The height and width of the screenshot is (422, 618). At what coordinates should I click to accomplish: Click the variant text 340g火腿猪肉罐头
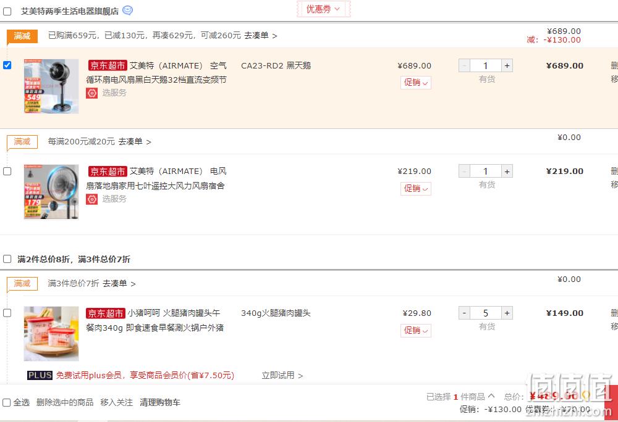point(276,313)
